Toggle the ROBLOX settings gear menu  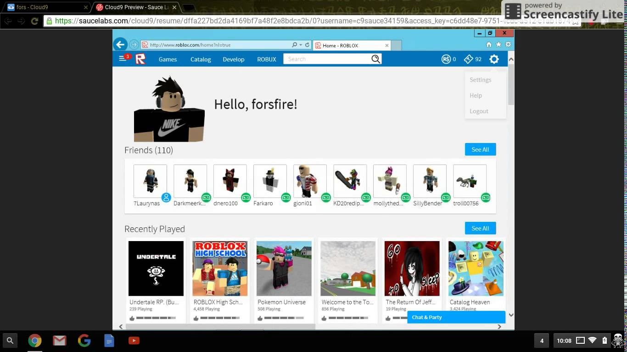tap(494, 59)
